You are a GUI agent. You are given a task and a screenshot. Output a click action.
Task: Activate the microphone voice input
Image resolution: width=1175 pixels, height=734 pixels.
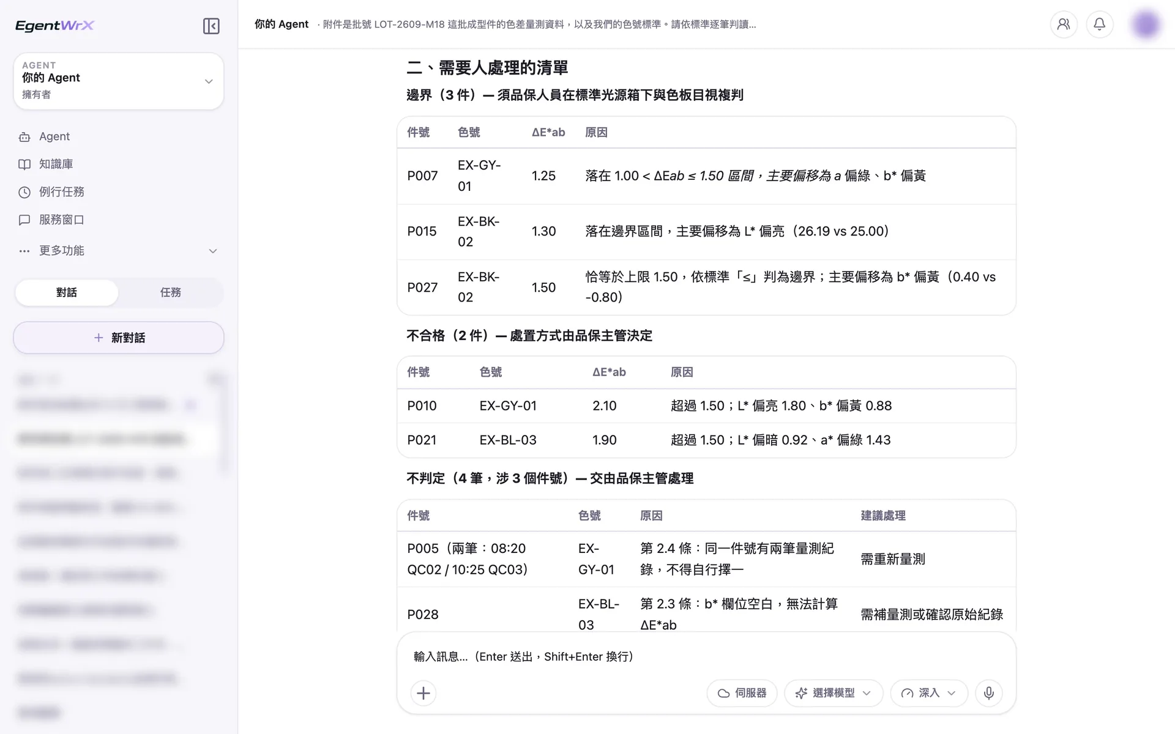[x=988, y=693]
